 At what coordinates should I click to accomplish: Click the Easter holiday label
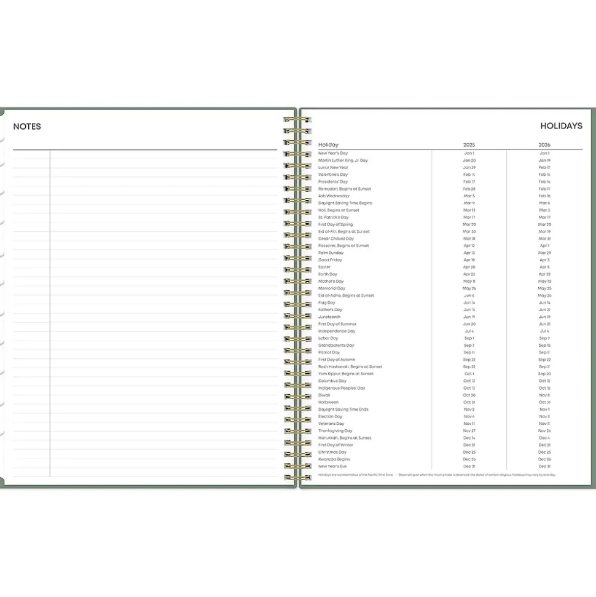pyautogui.click(x=324, y=267)
